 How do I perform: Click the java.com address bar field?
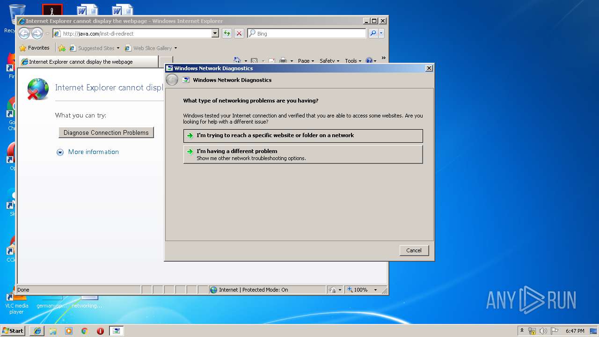[136, 33]
